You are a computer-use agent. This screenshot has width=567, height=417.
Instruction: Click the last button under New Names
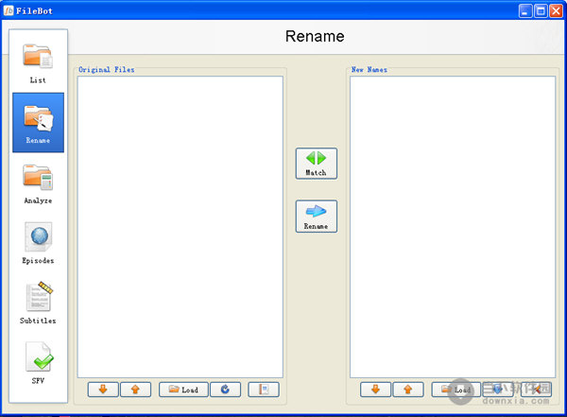tap(536, 390)
